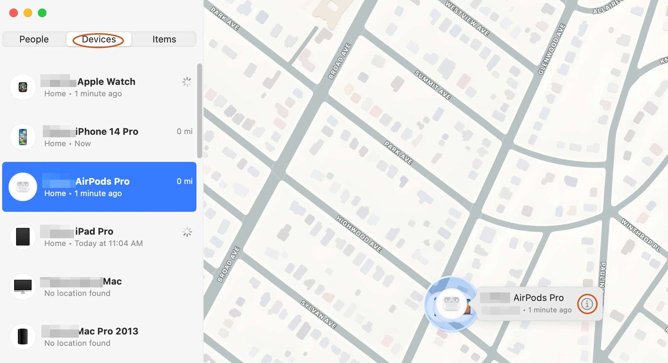This screenshot has width=668, height=363.
Task: Click the Apple Watch loading spinner
Action: (x=187, y=82)
